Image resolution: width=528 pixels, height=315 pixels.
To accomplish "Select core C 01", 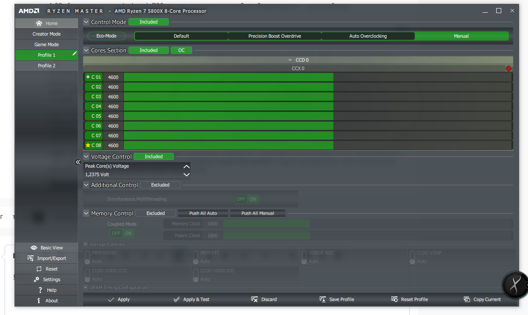I will click(x=93, y=77).
